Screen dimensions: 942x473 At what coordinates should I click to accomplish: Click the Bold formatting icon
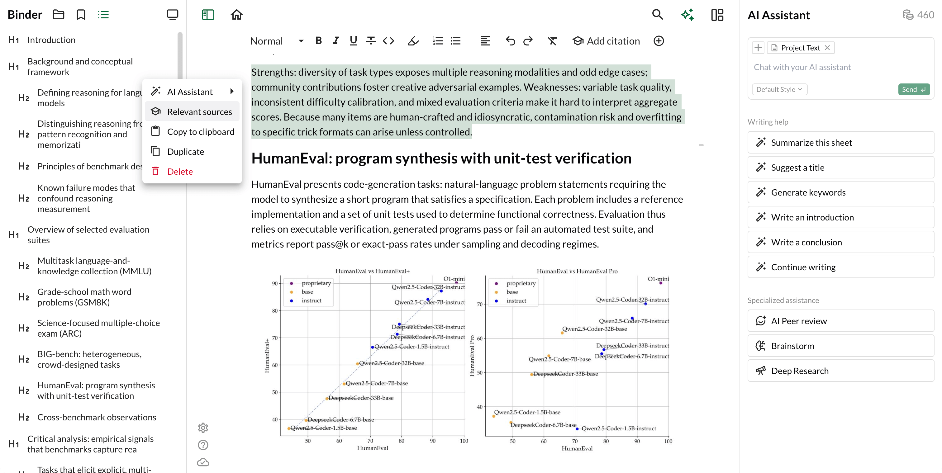click(318, 40)
